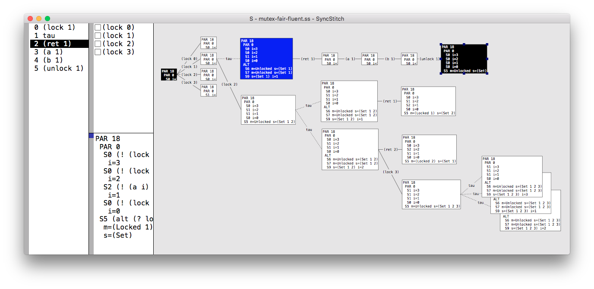Click the black root node at graph start
The width and height of the screenshot is (594, 289).
coord(169,75)
